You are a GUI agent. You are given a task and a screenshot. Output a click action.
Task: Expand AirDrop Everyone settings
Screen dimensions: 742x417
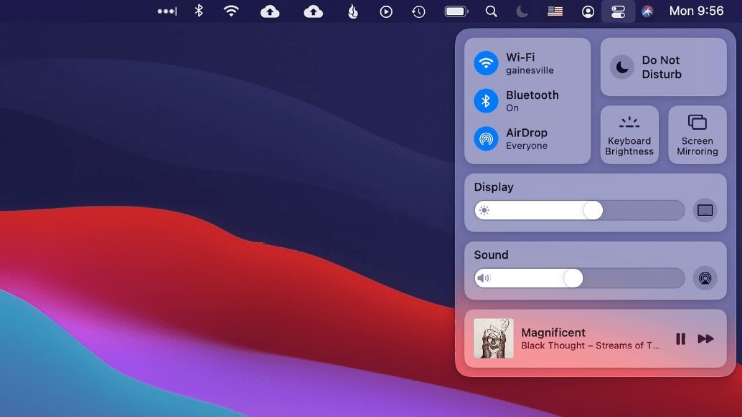(x=486, y=138)
